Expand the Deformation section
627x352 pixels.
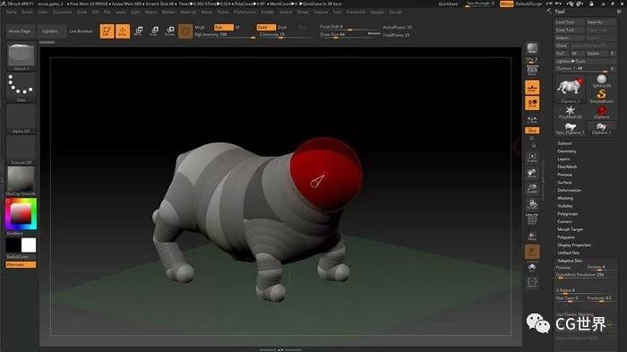coord(569,191)
